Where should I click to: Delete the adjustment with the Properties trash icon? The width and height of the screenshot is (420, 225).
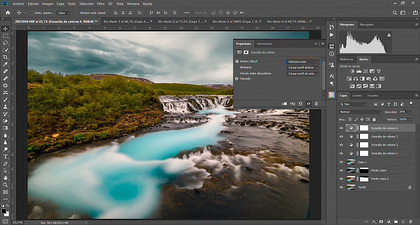pyautogui.click(x=316, y=104)
